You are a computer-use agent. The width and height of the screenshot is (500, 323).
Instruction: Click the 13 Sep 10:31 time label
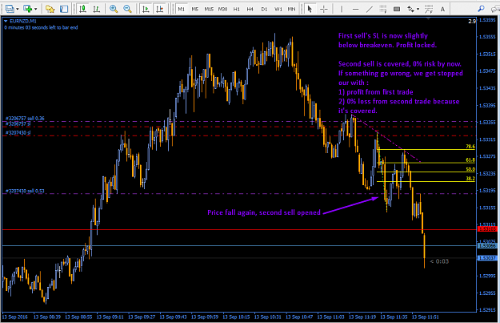click(267, 317)
